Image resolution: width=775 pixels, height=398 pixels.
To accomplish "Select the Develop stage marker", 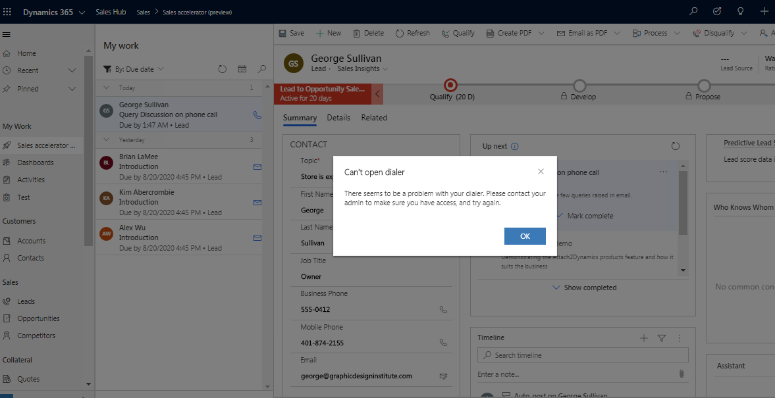I will pyautogui.click(x=579, y=86).
